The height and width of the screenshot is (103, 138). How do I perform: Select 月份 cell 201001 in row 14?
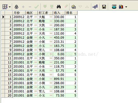point(19,71)
